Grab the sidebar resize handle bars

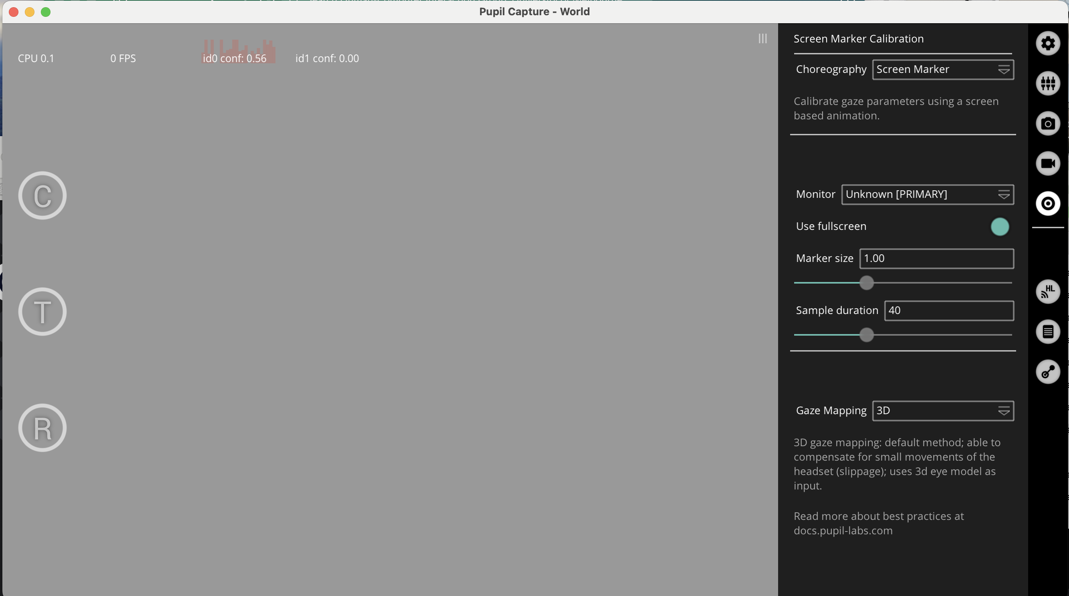762,38
